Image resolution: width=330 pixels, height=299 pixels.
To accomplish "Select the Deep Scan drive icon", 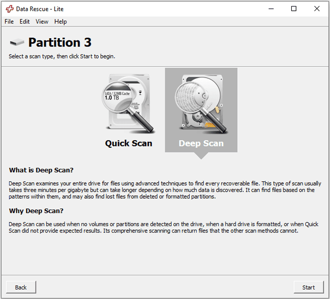I will [x=201, y=105].
